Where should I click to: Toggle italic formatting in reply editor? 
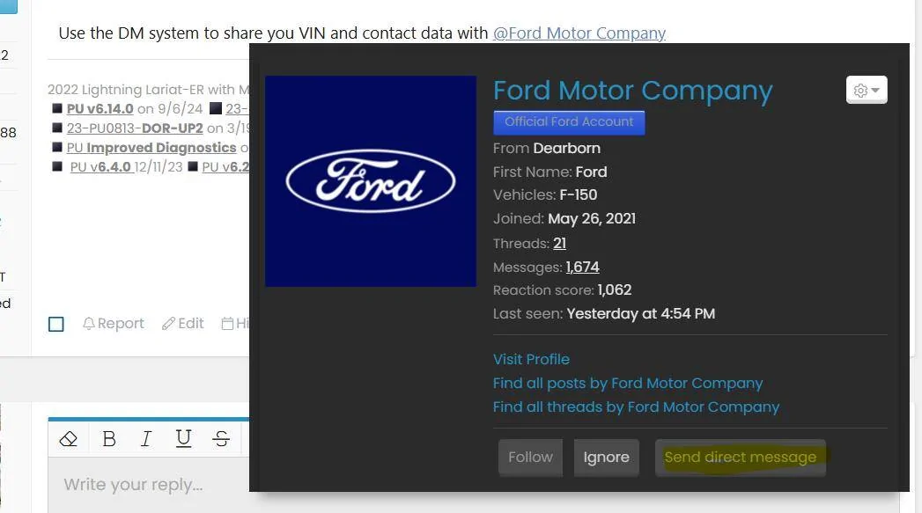coord(146,438)
